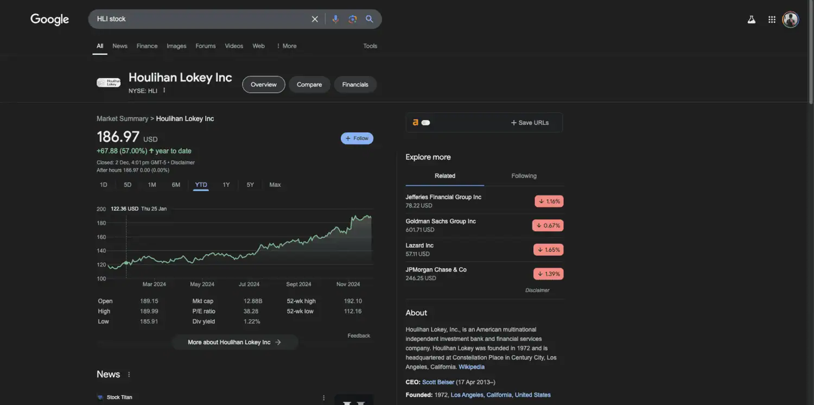Open the Disclaimer link under closing time
This screenshot has height=405, width=814.
tap(183, 163)
